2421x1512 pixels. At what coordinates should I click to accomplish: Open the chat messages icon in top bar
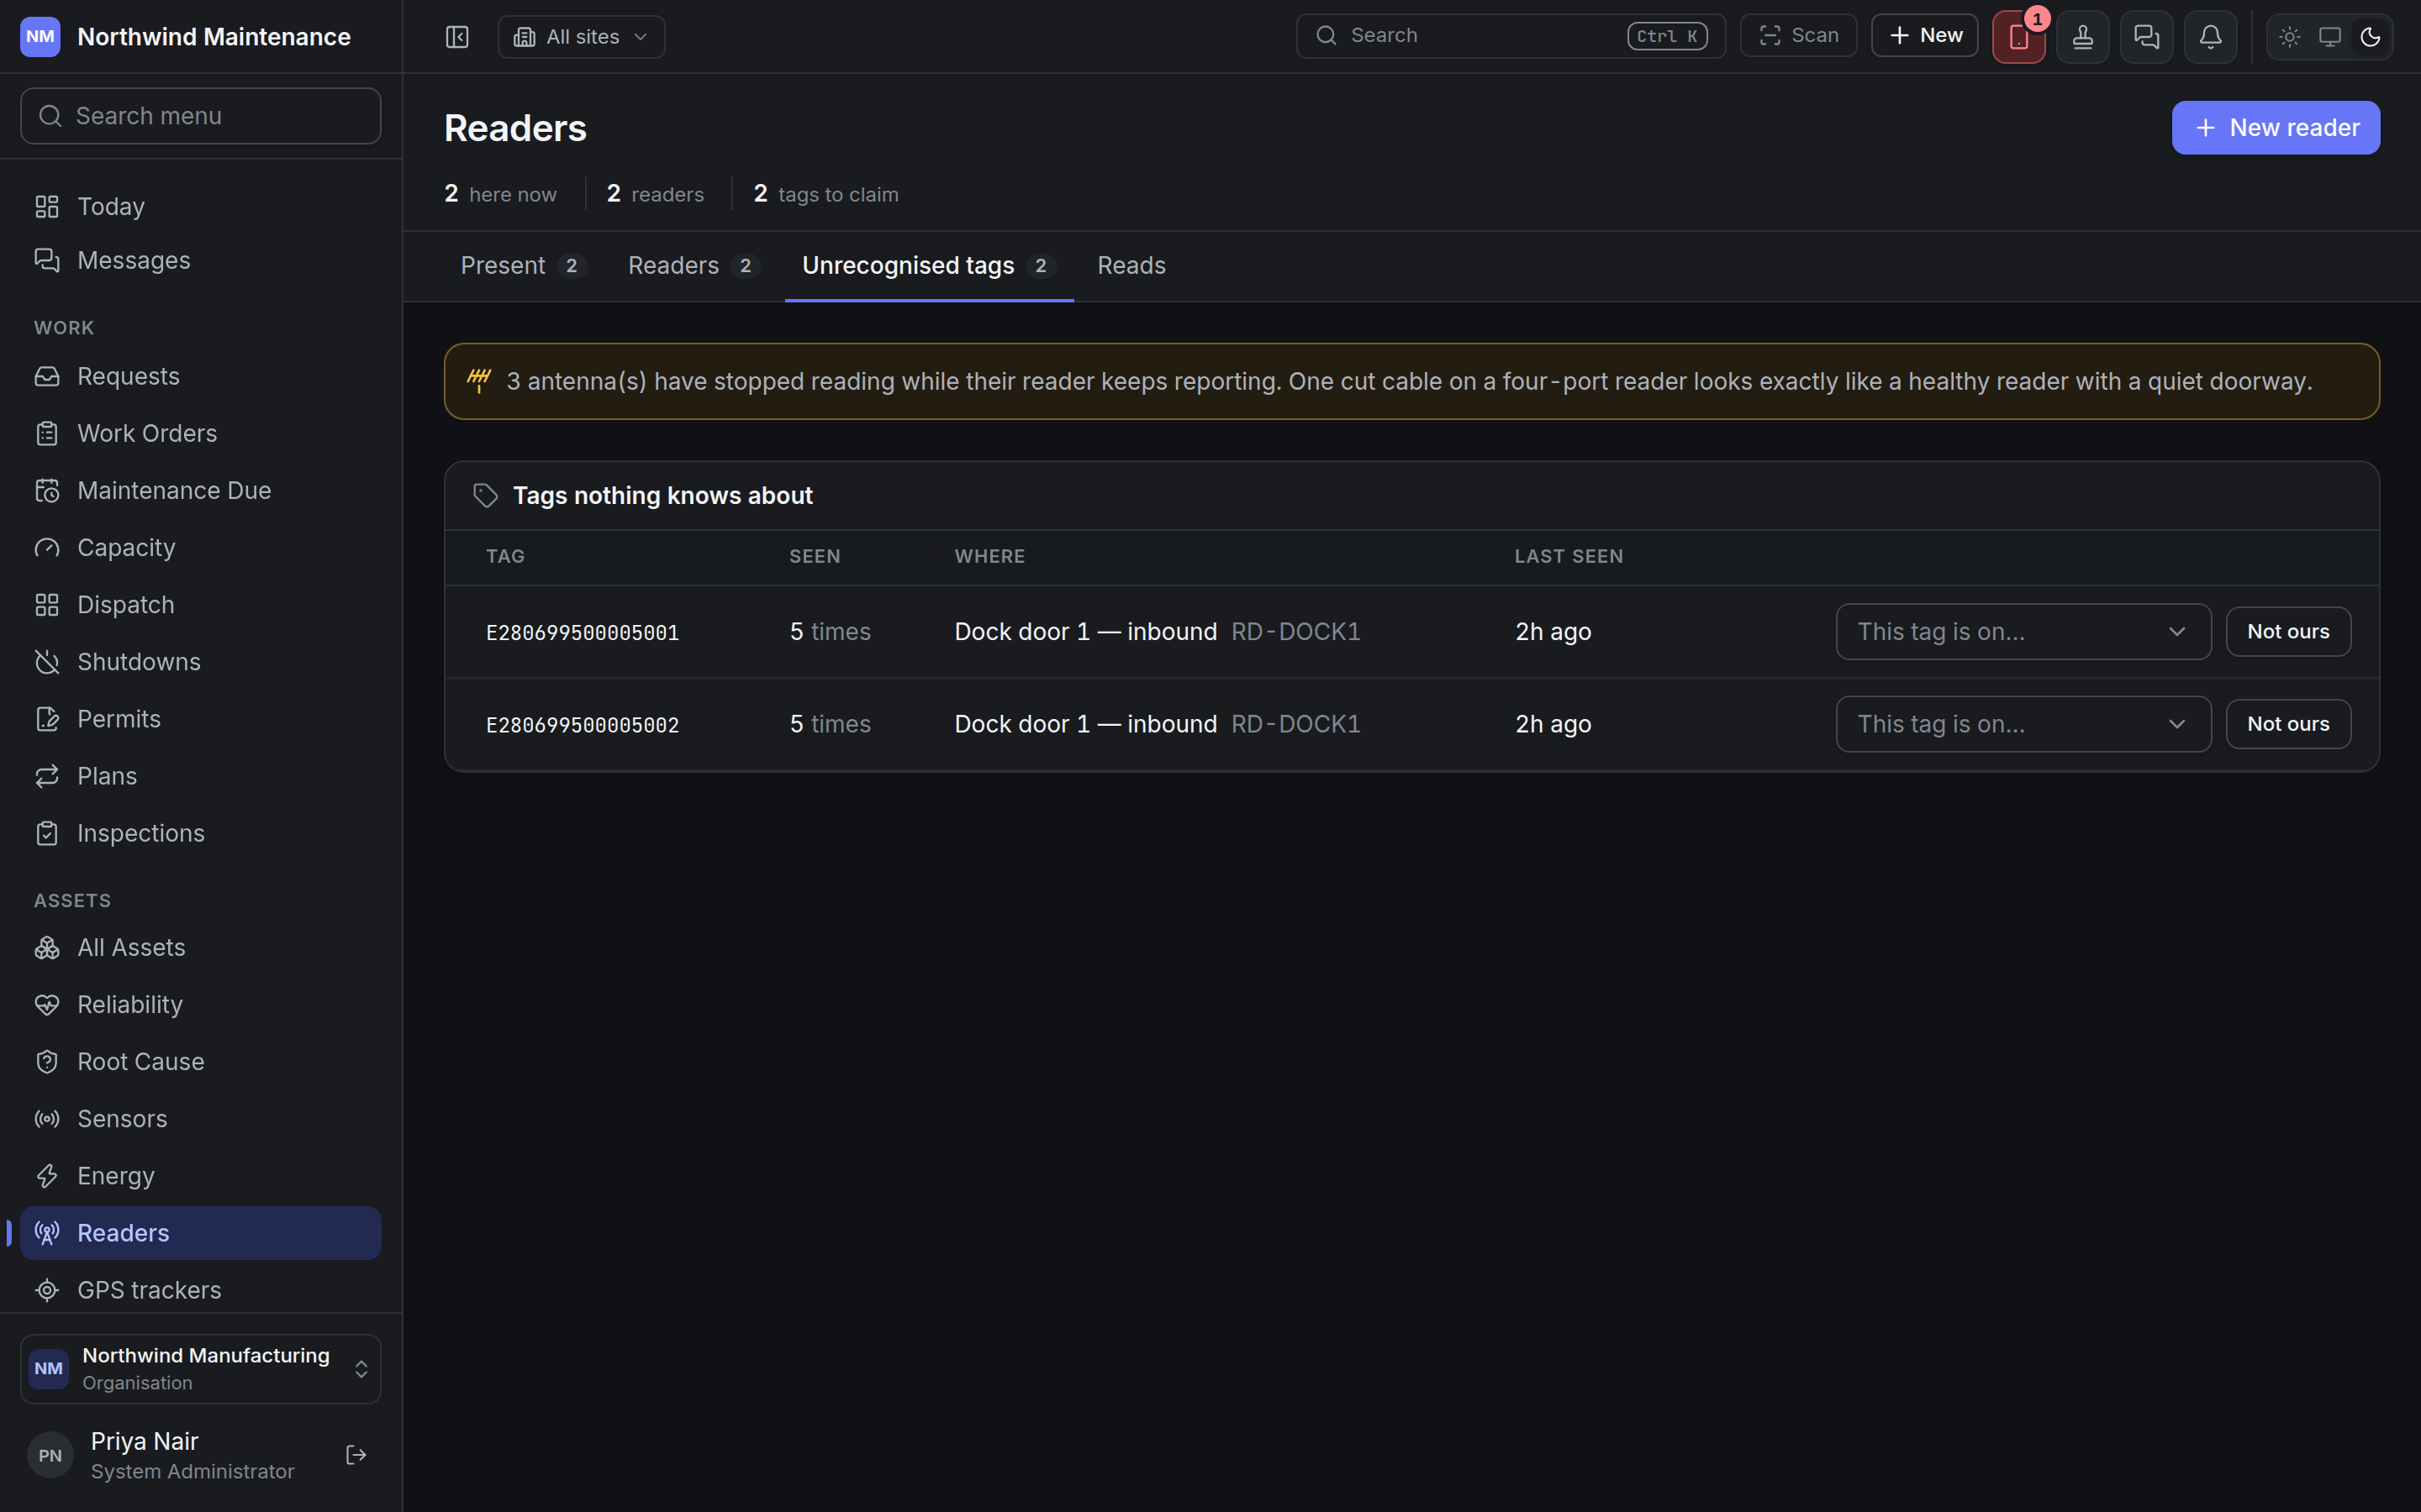[2147, 37]
